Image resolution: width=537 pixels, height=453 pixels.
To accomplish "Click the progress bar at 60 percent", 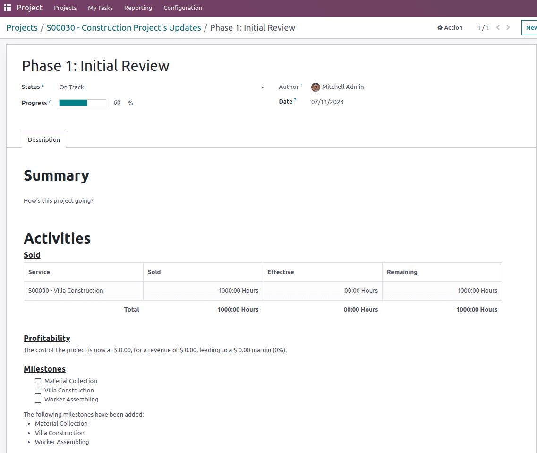I will click(83, 103).
